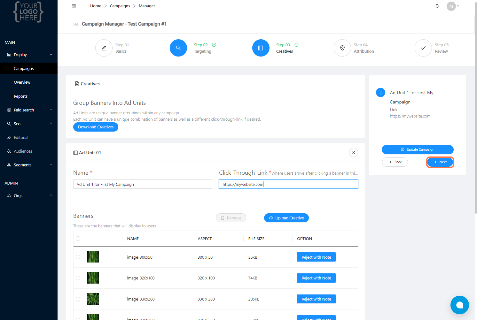Viewport: 477px width, 320px height.
Task: Click the Editorial pen icon
Action: click(x=9, y=137)
